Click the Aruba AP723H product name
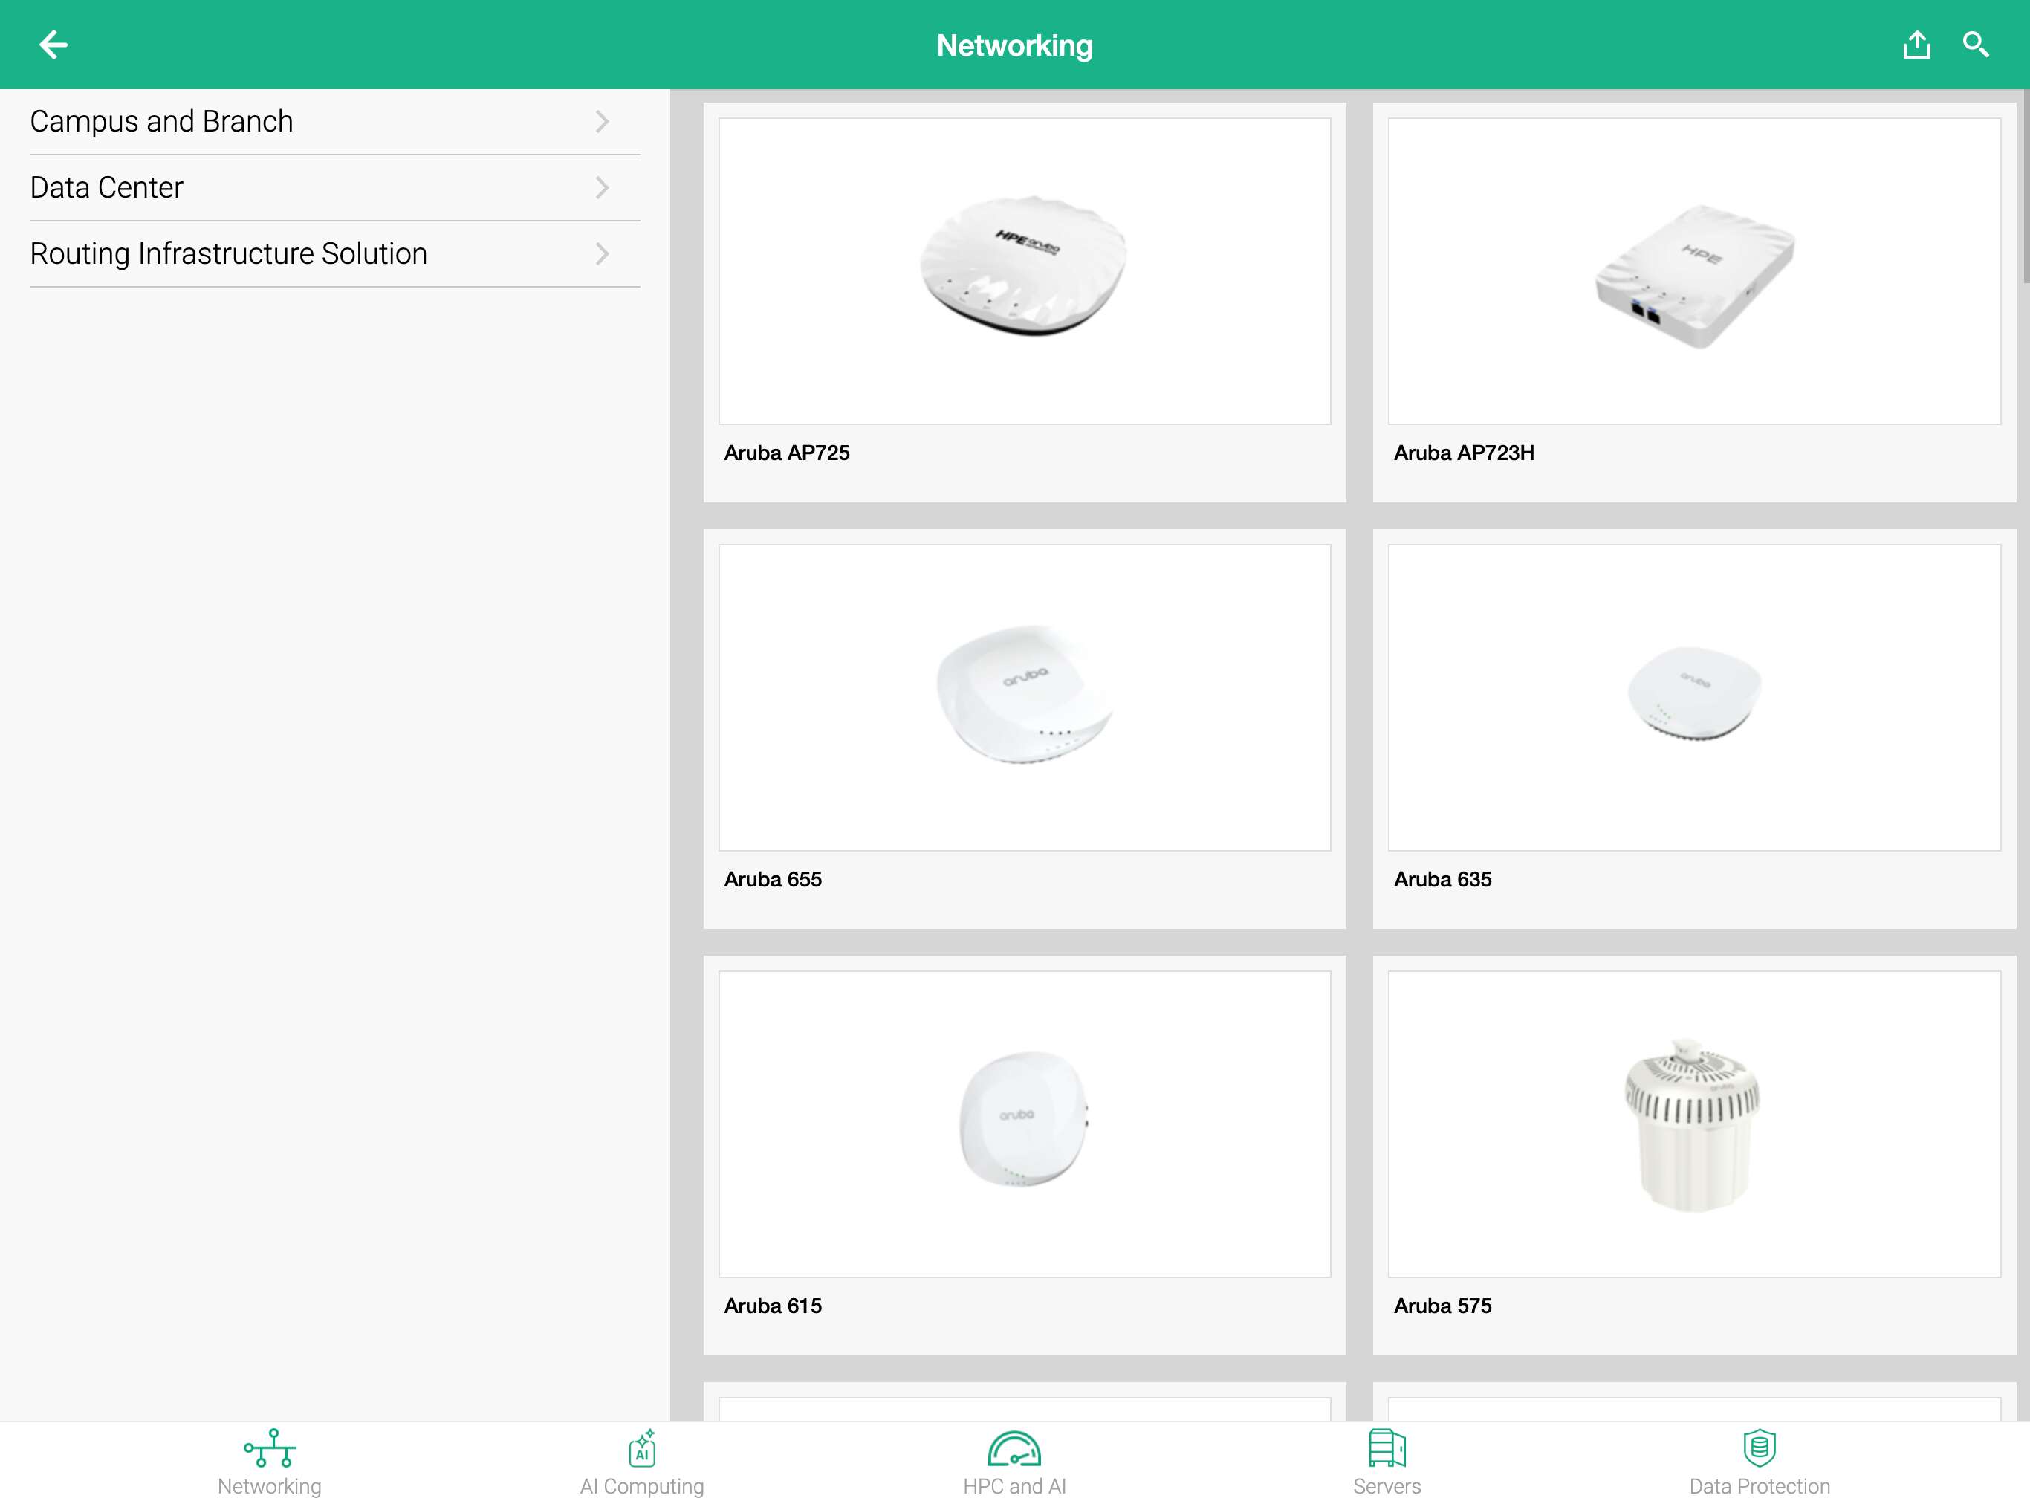The image size is (2030, 1504). click(1464, 453)
